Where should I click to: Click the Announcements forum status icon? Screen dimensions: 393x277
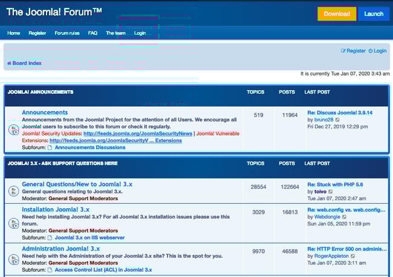pos(13,129)
